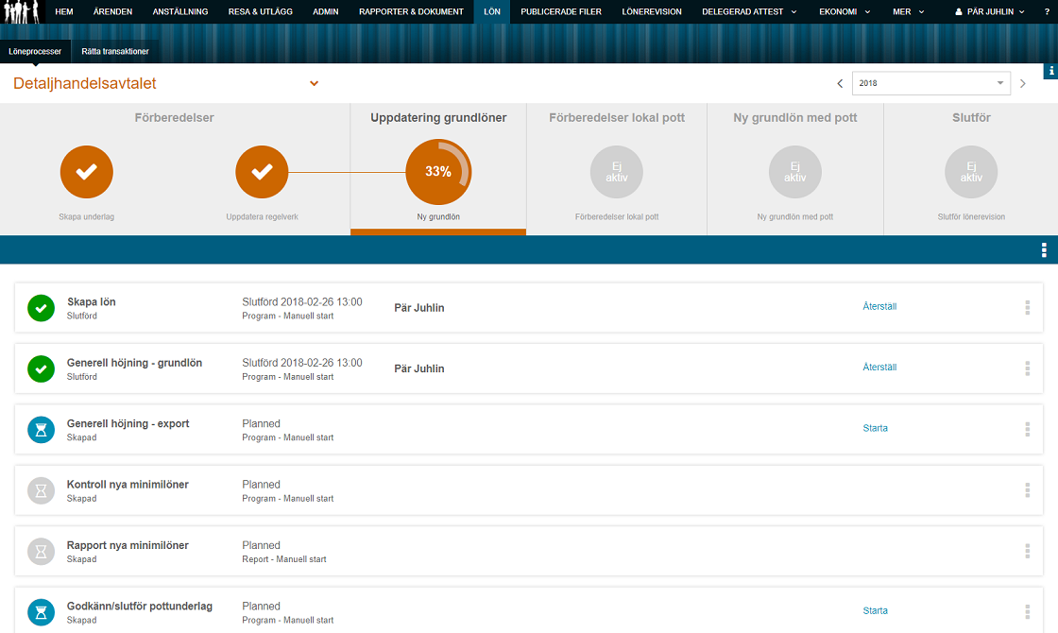Select the Ny grundlön med pott stage header
1058x633 pixels.
tap(794, 117)
